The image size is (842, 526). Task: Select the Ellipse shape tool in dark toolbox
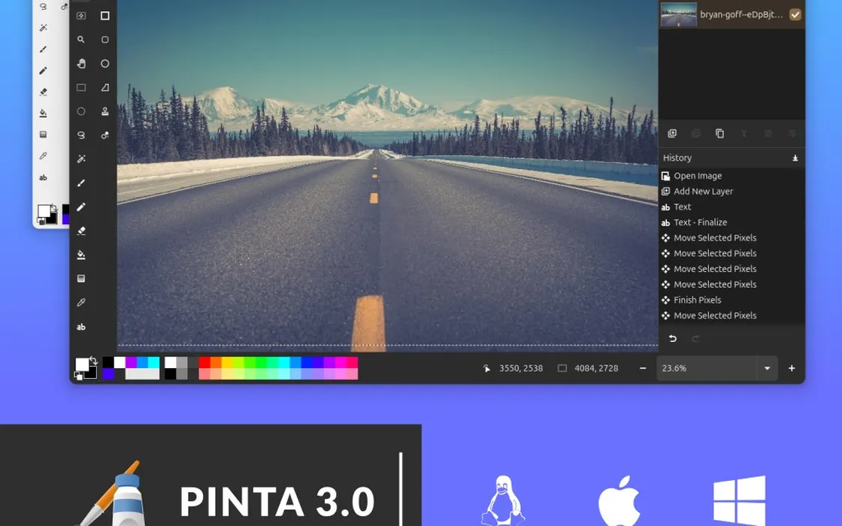[x=104, y=64]
